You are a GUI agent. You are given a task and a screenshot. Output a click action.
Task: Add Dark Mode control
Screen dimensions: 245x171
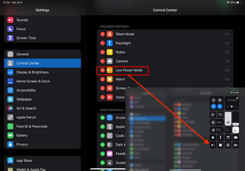point(103,145)
